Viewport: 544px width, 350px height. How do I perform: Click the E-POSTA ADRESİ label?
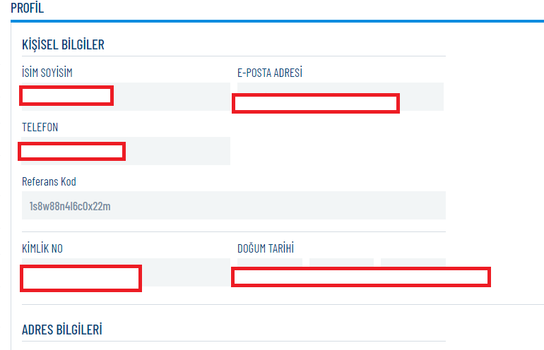click(x=270, y=73)
